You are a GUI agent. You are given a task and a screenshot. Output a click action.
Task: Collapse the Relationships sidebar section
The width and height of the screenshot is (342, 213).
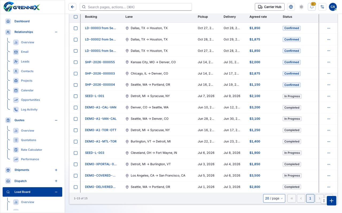[x=56, y=32]
